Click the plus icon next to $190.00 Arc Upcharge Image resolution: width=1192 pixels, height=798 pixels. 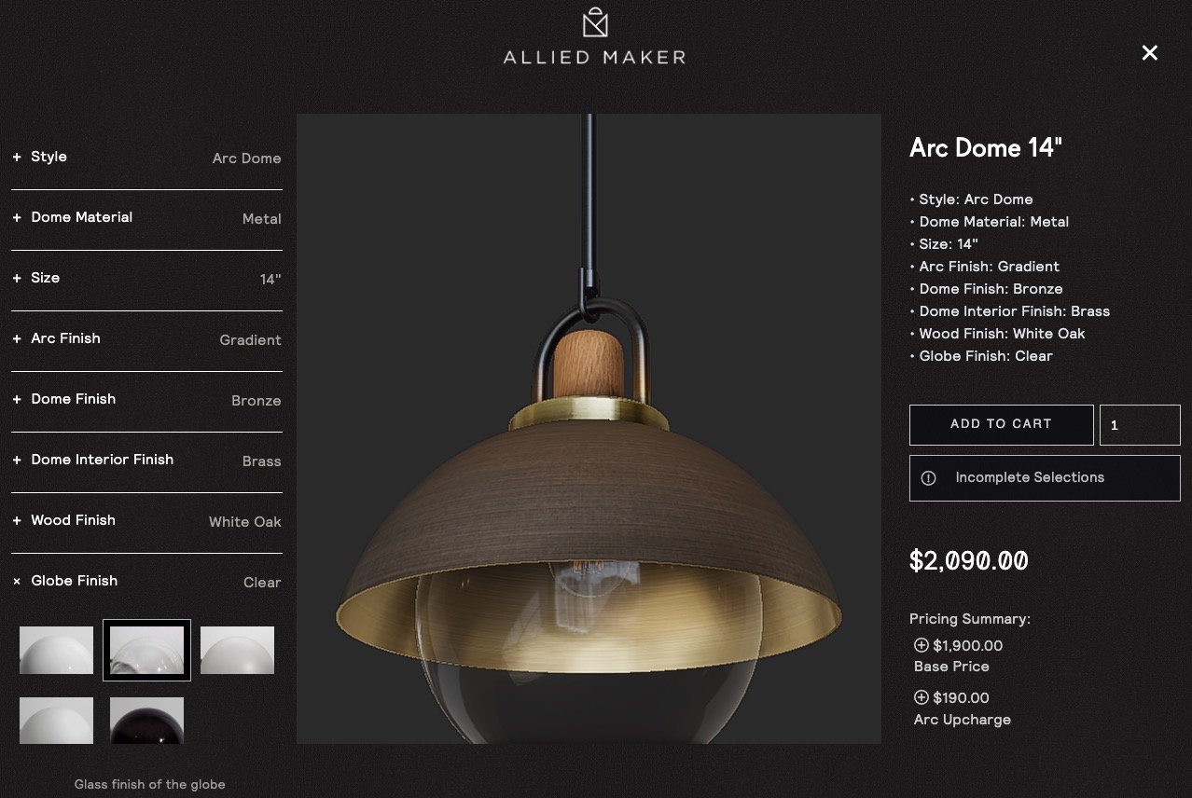click(x=922, y=697)
